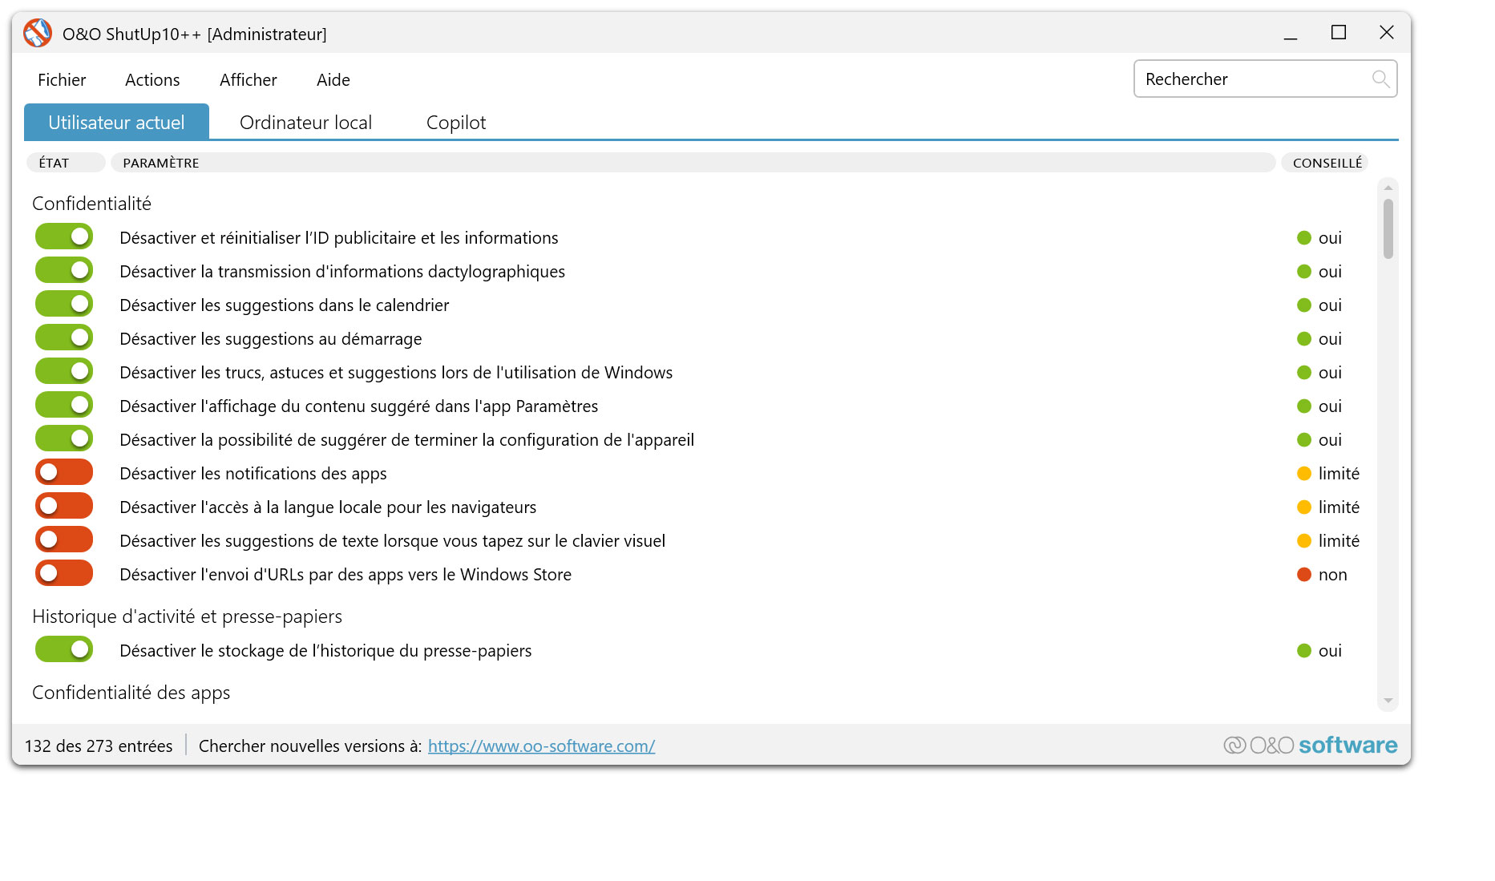Click the O&O software logo in status bar

coord(1310,745)
